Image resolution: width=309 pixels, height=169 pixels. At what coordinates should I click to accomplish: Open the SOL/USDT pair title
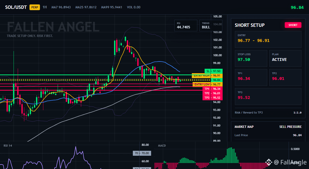pos(16,7)
